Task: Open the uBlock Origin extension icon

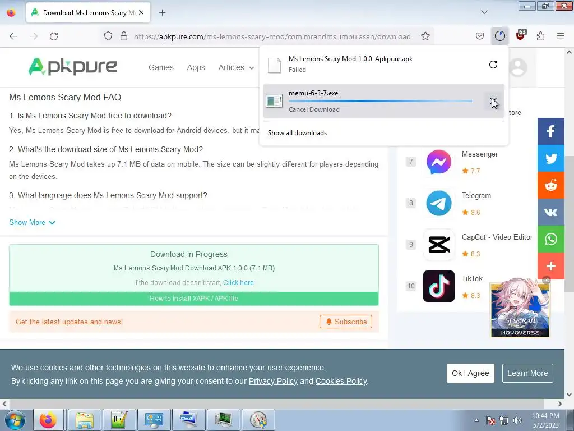Action: pos(521,35)
